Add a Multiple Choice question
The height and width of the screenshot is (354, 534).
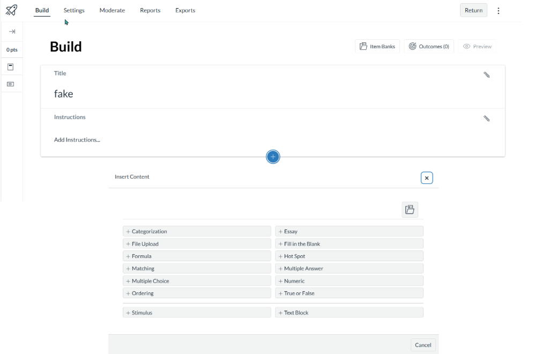197,281
